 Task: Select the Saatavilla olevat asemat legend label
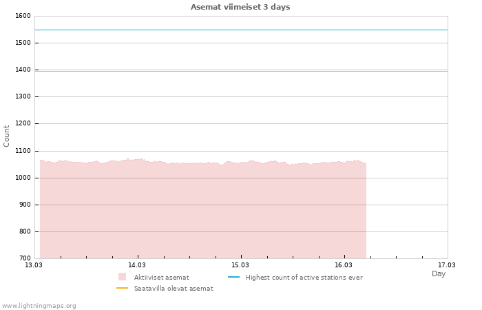[x=174, y=289]
